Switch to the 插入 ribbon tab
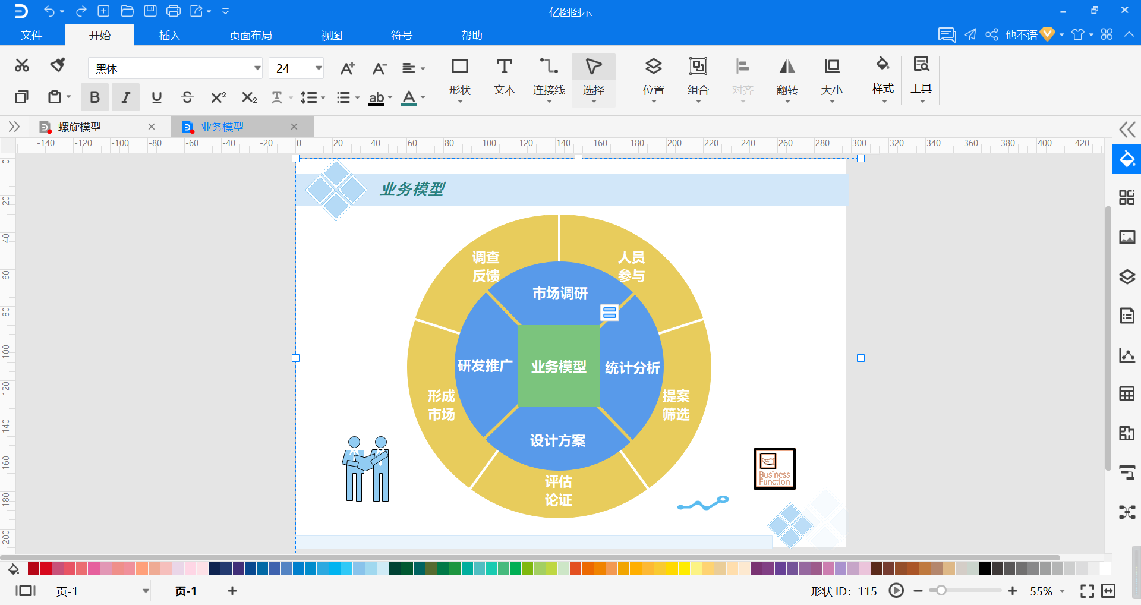The image size is (1141, 605). click(169, 35)
